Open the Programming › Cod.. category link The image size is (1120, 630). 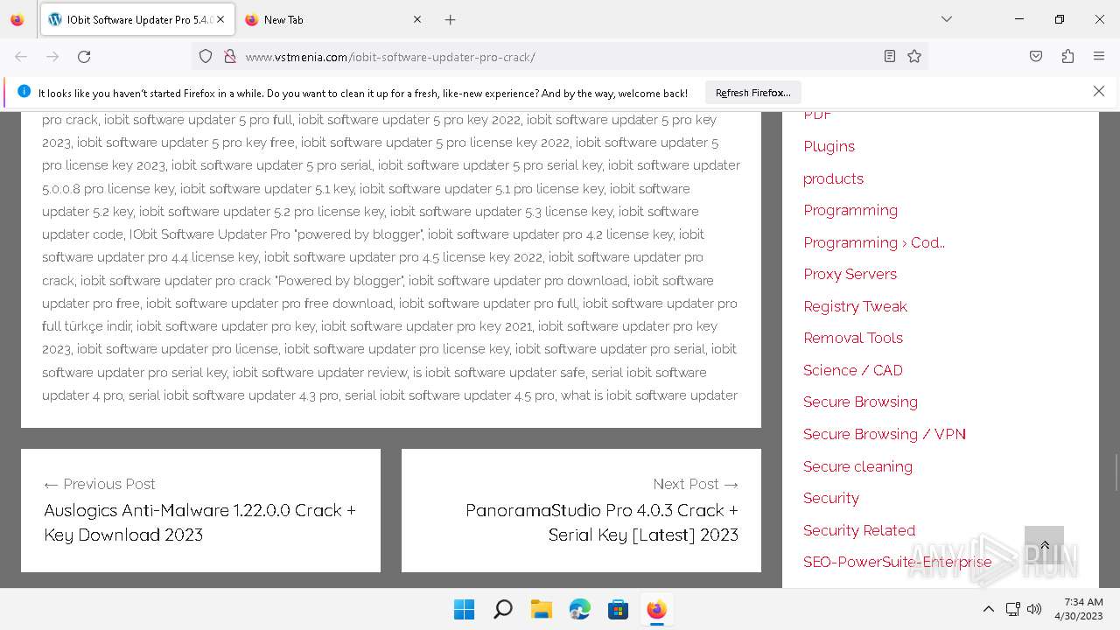point(874,242)
